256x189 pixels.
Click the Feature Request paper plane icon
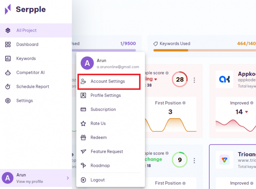83,152
